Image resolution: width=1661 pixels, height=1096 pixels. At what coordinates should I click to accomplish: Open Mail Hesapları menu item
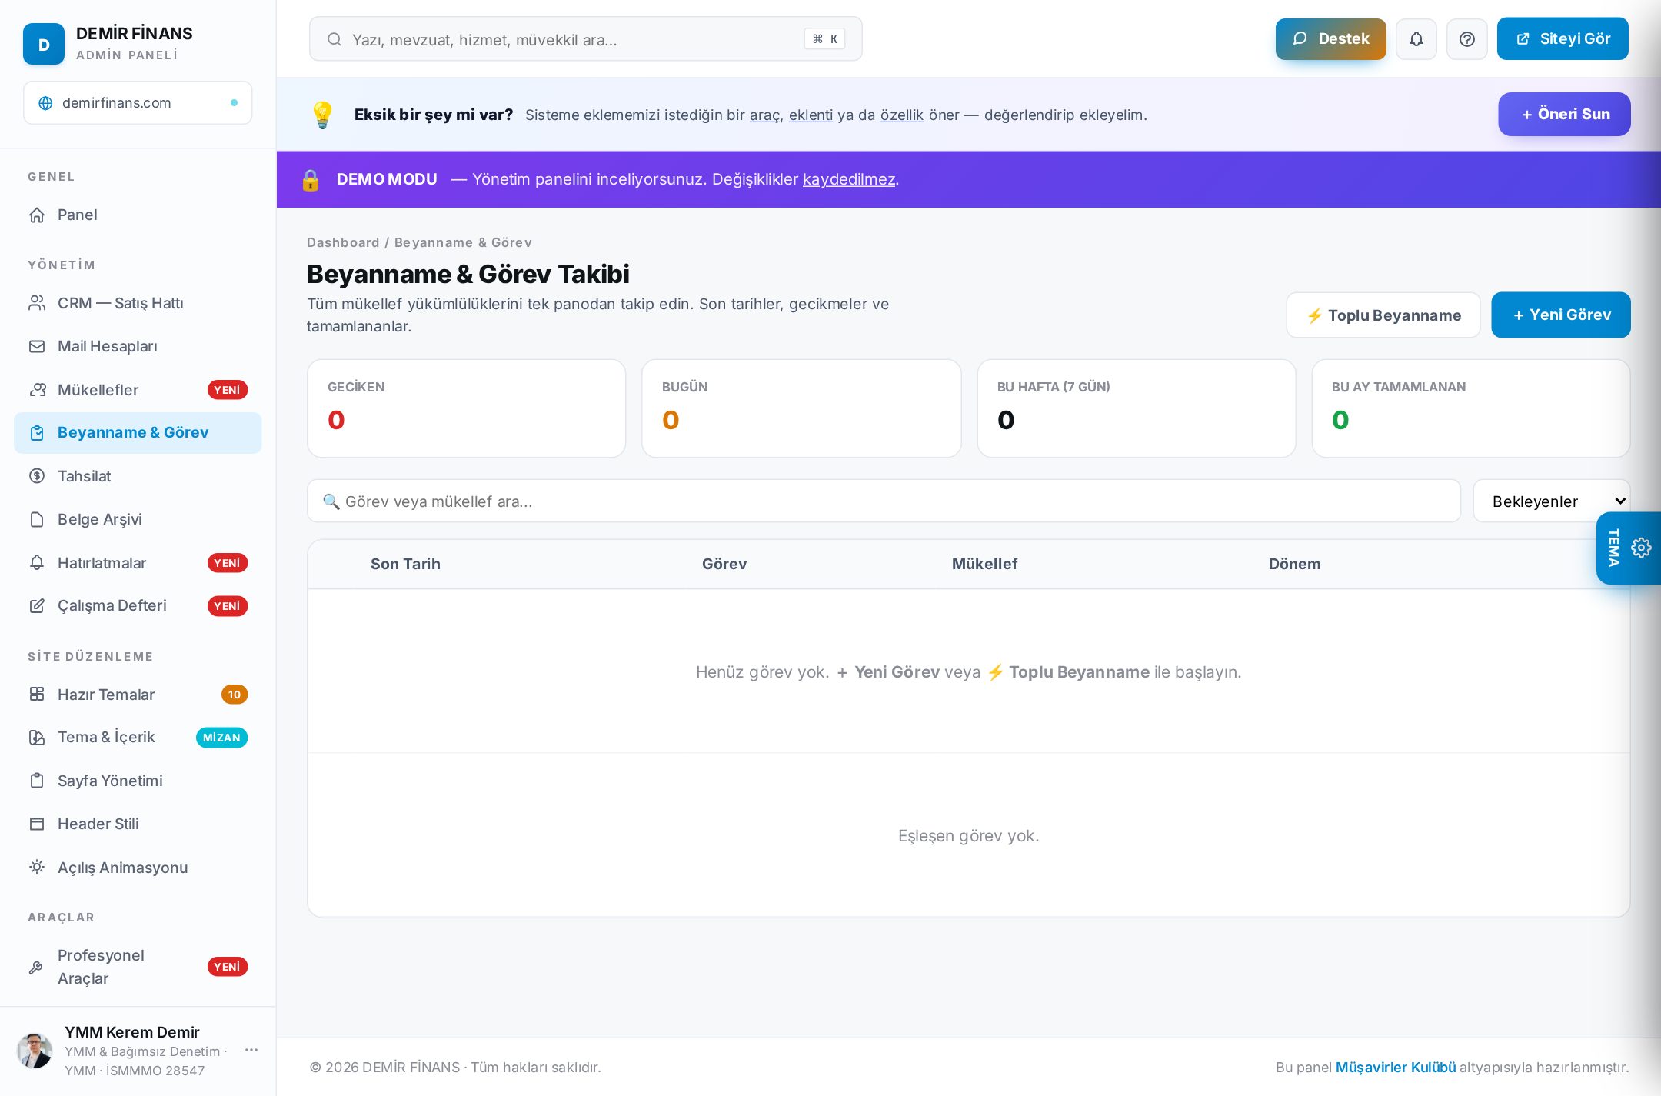(138, 347)
